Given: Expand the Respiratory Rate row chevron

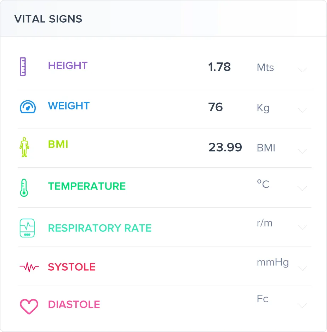Looking at the screenshot, I should pyautogui.click(x=302, y=227).
